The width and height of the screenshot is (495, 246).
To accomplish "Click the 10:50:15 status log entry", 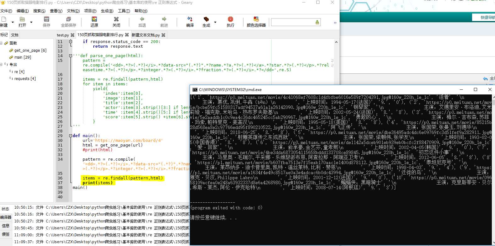I will 102,207.
